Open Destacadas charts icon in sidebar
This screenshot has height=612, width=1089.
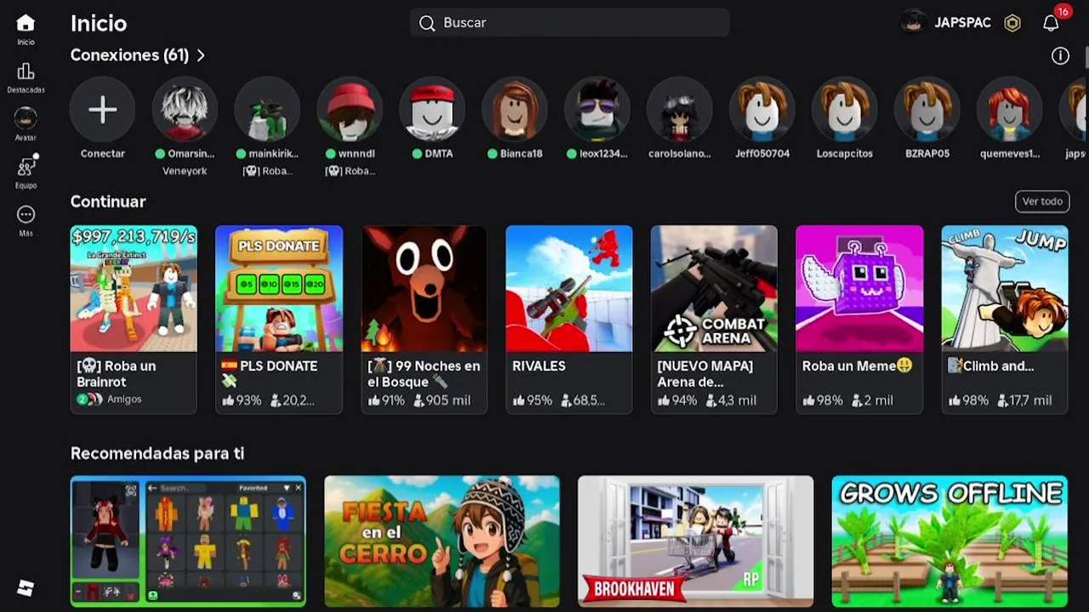pos(26,71)
